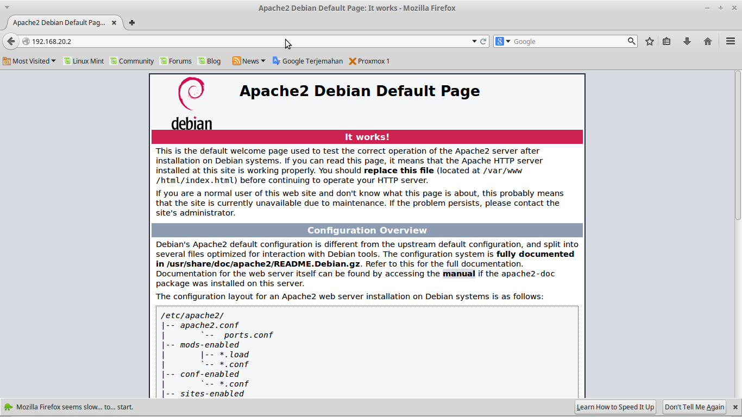
Task: Click the Google search input field
Action: coord(569,41)
